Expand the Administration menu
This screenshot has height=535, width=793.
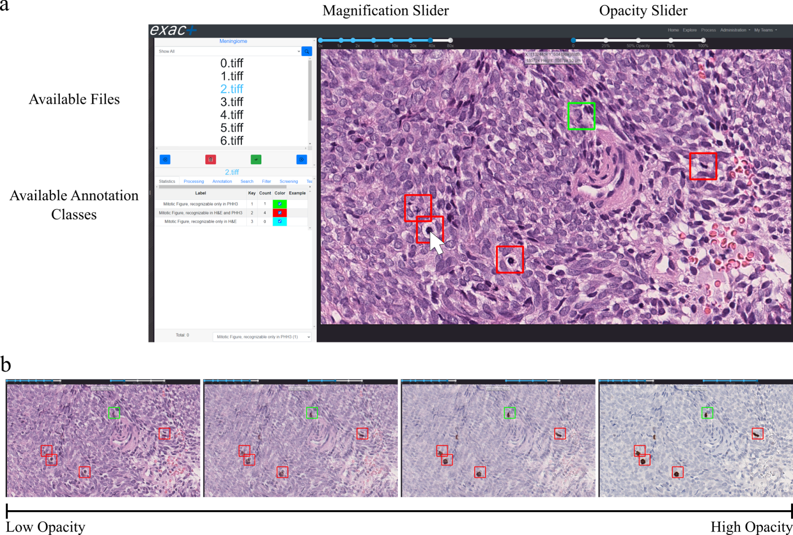(x=735, y=30)
